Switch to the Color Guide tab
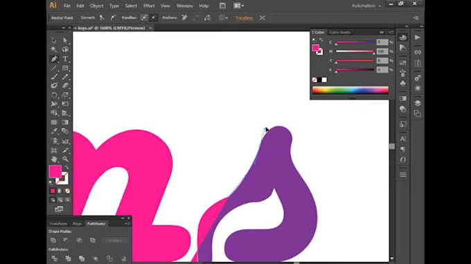The width and height of the screenshot is (471, 264). point(339,32)
